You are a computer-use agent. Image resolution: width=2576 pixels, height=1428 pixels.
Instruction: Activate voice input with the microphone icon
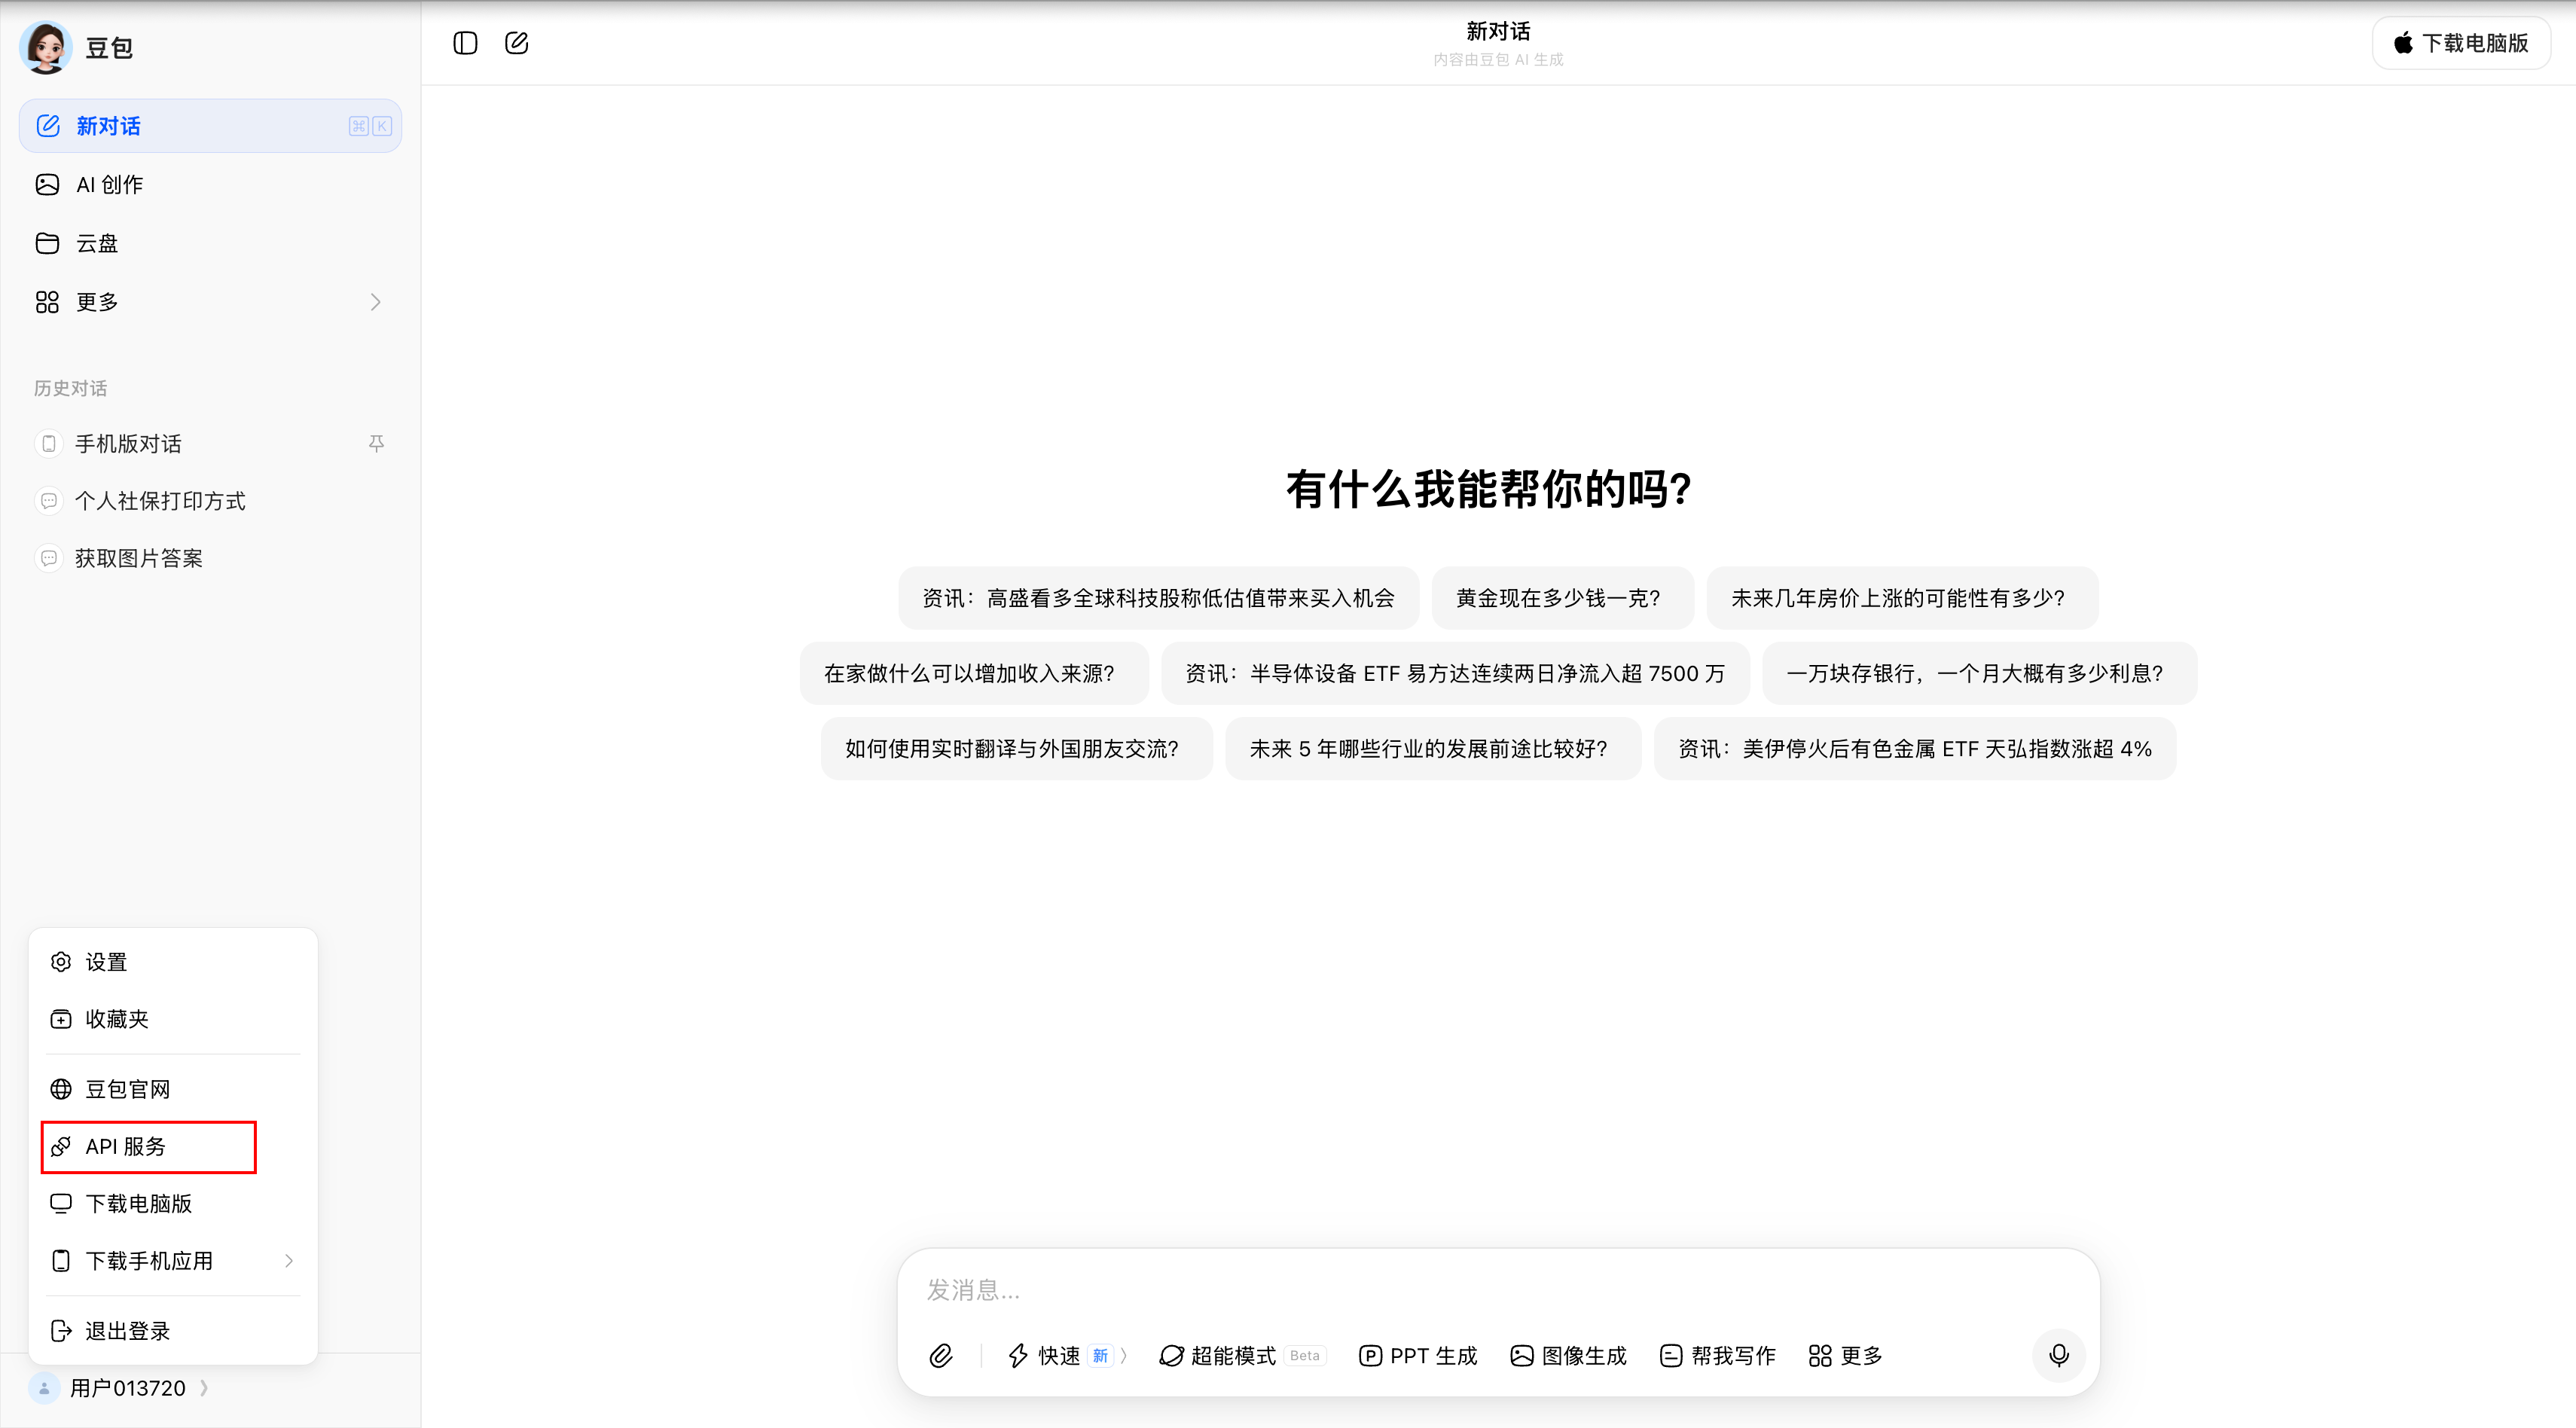(x=2059, y=1355)
